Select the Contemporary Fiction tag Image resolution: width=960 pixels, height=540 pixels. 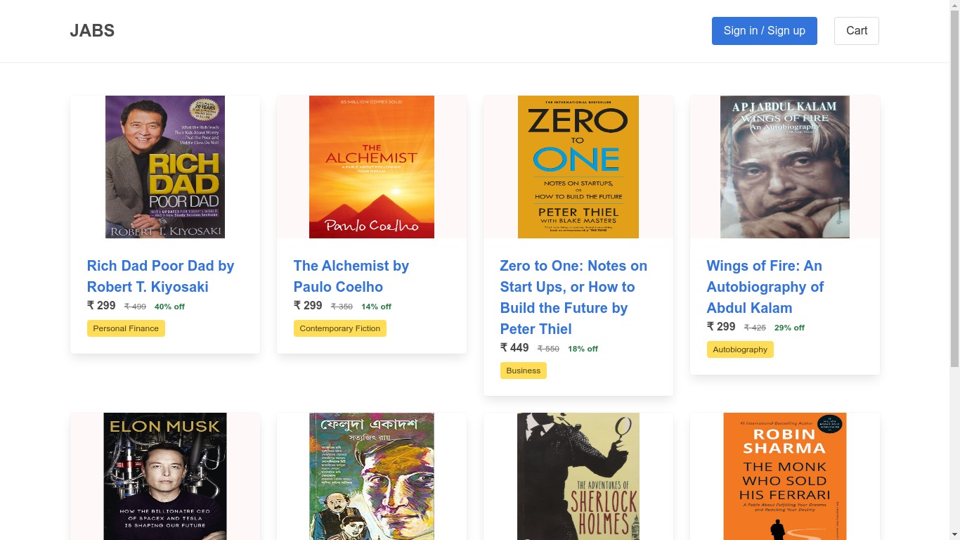[x=340, y=328]
